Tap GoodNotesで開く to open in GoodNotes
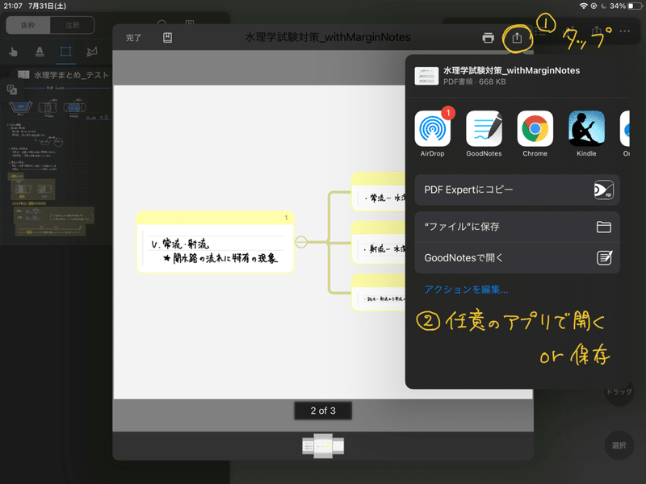This screenshot has width=646, height=484. coord(517,257)
